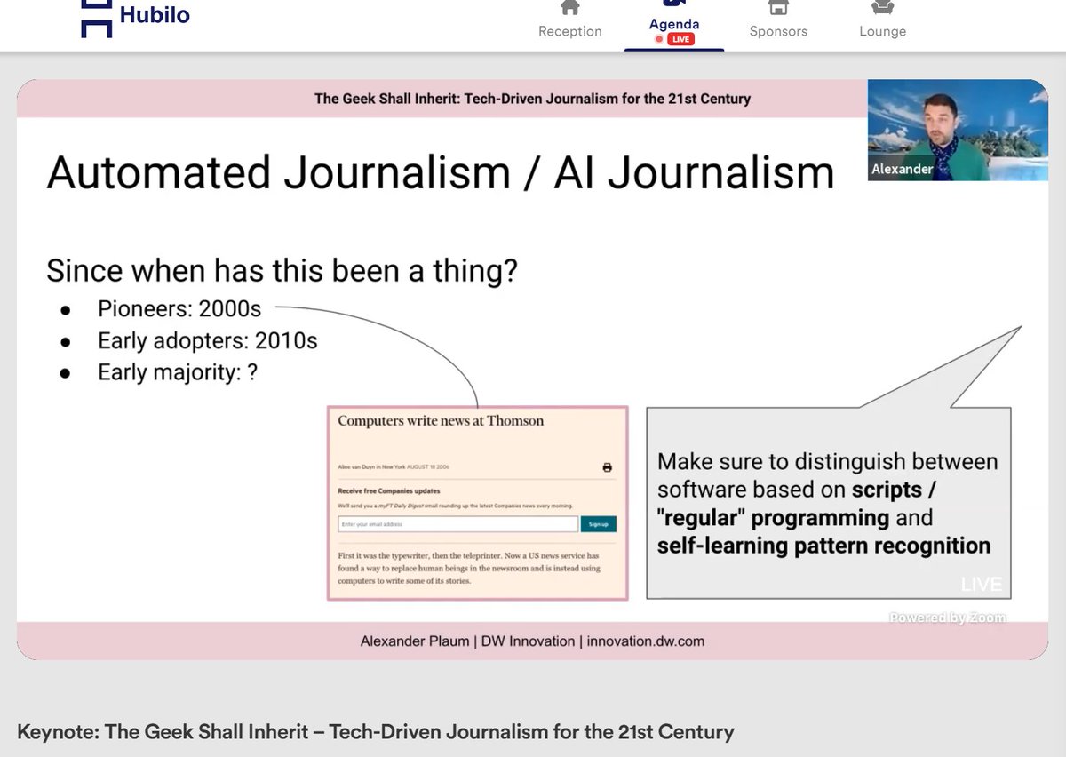Click the Reception house icon
Screen dimensions: 1066x757
click(x=570, y=7)
